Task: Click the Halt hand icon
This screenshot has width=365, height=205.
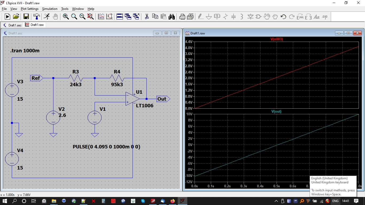Action: (55, 17)
